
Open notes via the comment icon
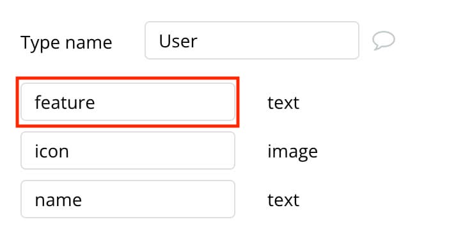point(384,40)
